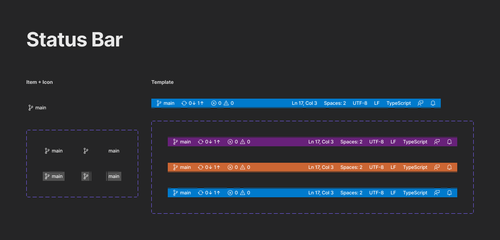Open Spaces: 2 indentation in the topmost blue bar
This screenshot has width=500, height=240.
335,103
